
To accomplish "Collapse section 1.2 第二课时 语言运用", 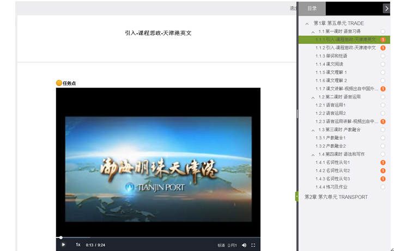I will (x=313, y=97).
